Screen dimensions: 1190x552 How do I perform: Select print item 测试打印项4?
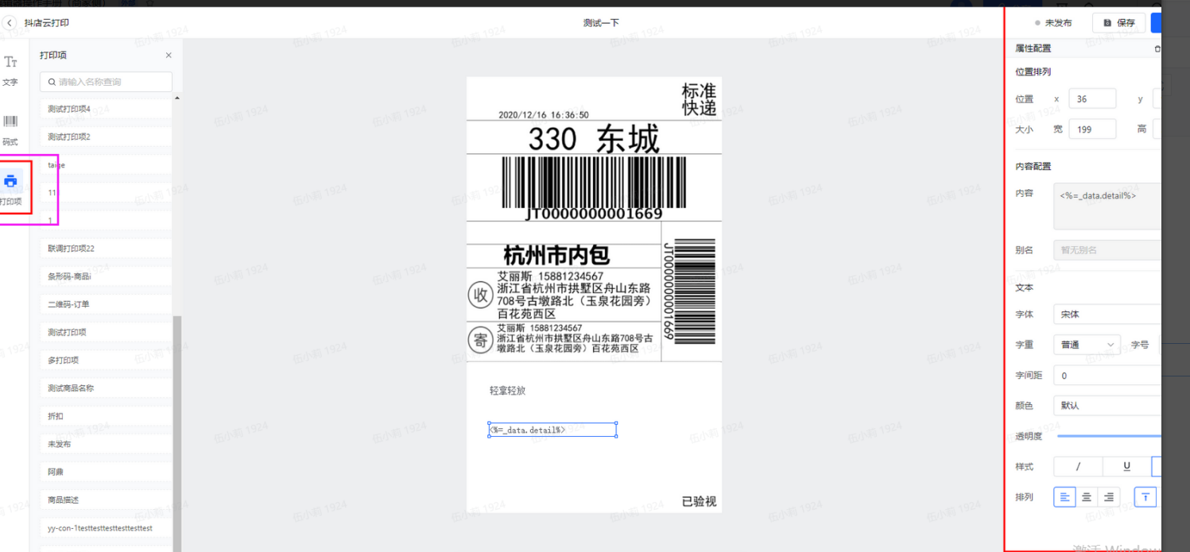(x=106, y=109)
